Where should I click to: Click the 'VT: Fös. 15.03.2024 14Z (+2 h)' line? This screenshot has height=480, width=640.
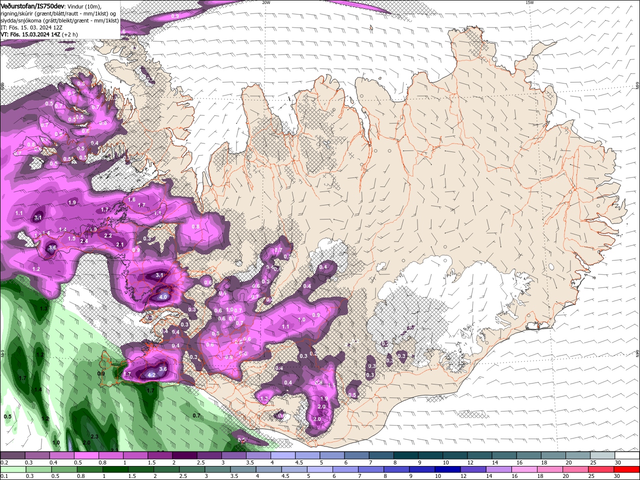pyautogui.click(x=39, y=34)
